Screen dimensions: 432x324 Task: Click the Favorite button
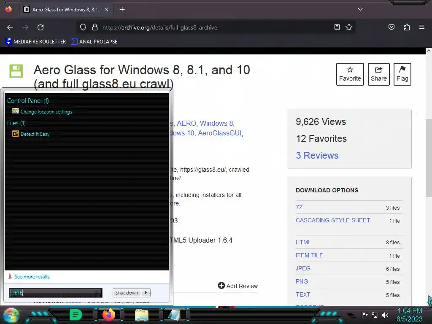pyautogui.click(x=350, y=74)
